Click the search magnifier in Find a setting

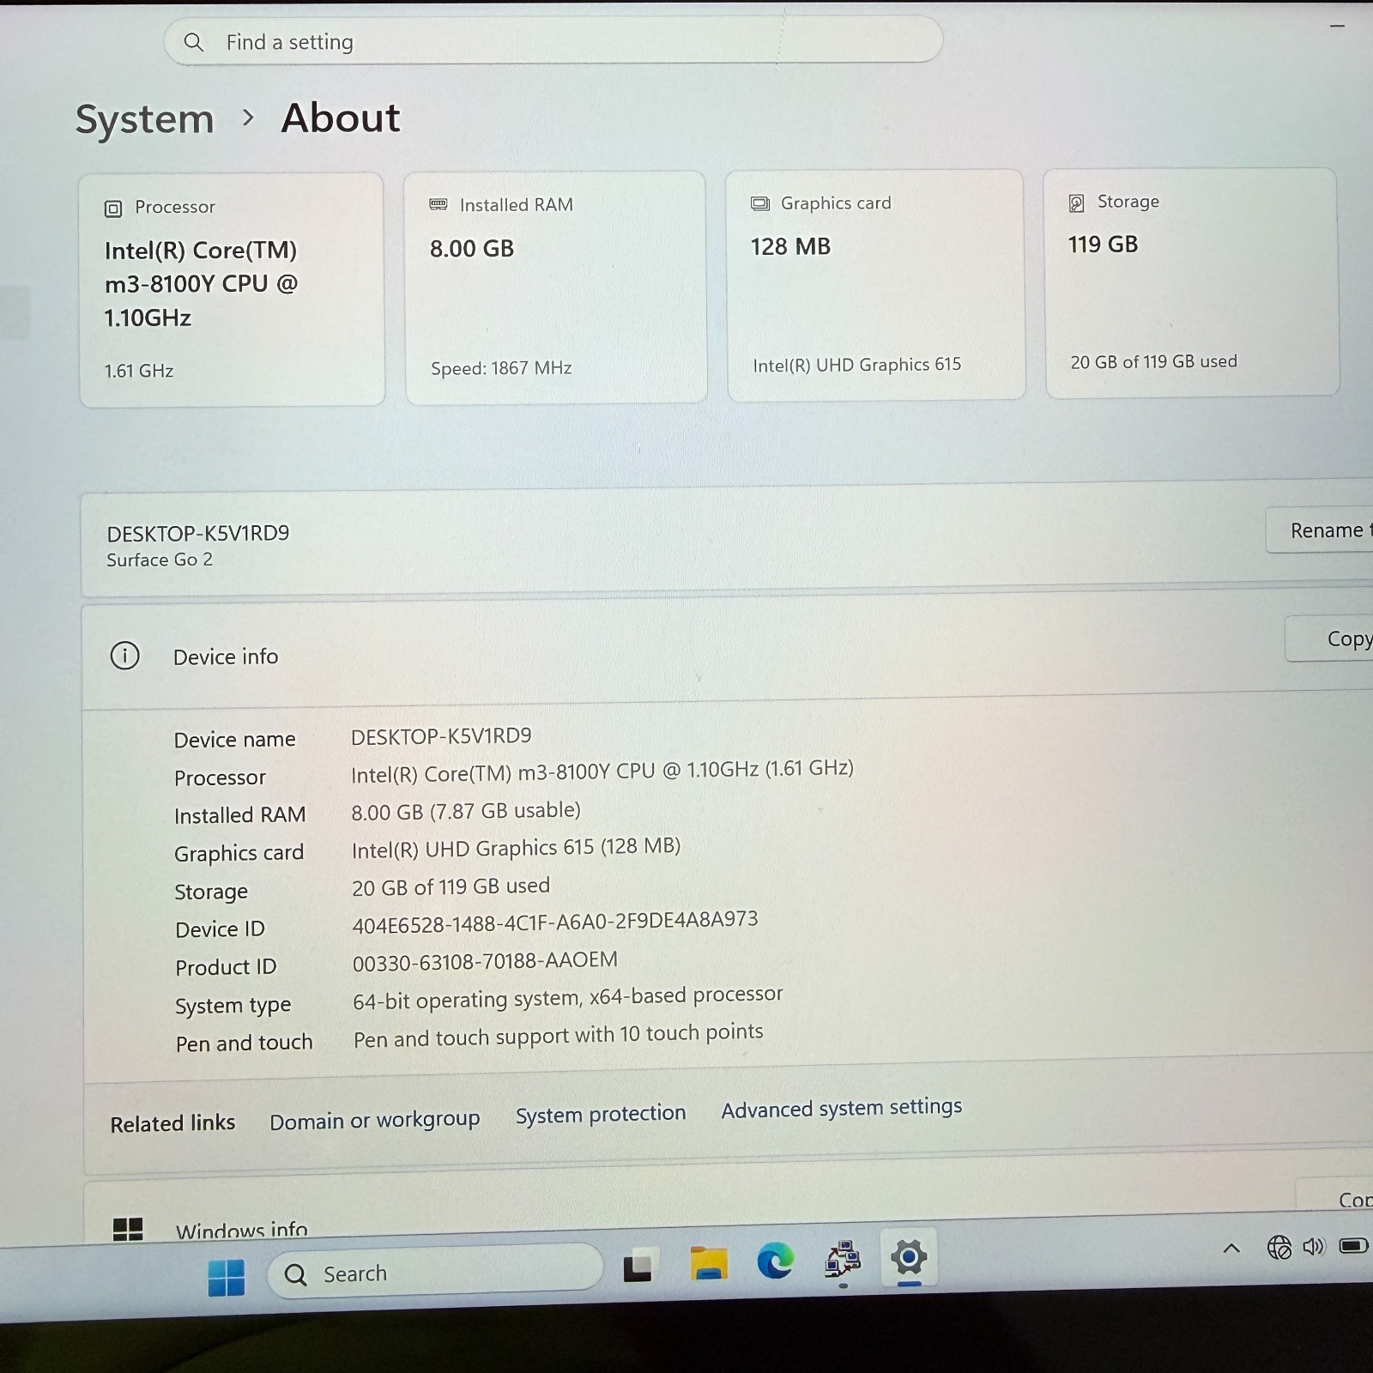coord(194,42)
